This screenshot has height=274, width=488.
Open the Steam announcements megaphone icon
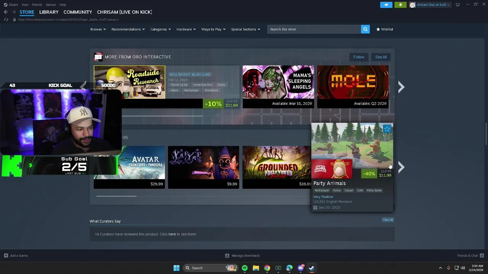(386, 5)
